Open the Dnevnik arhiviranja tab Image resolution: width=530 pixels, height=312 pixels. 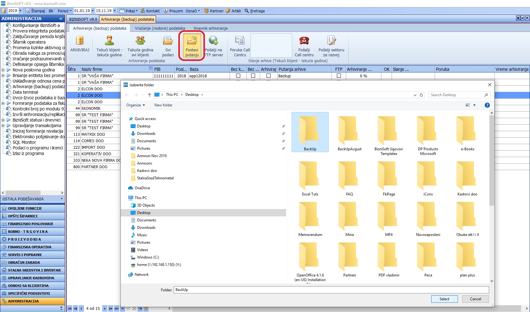click(211, 28)
